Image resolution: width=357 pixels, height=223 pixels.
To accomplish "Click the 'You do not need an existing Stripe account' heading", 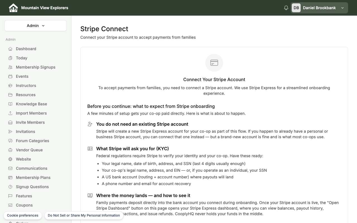I will coord(142,124).
